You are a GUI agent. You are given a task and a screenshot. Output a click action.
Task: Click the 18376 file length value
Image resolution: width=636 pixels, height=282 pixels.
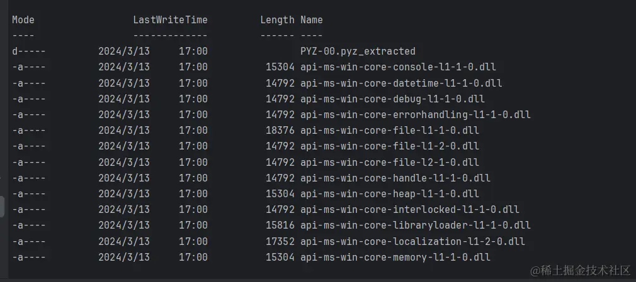point(280,131)
